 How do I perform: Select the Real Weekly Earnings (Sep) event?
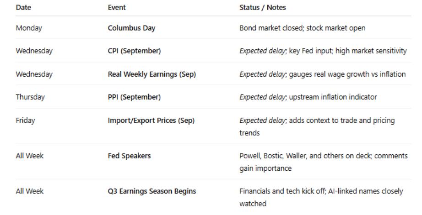pyautogui.click(x=151, y=74)
